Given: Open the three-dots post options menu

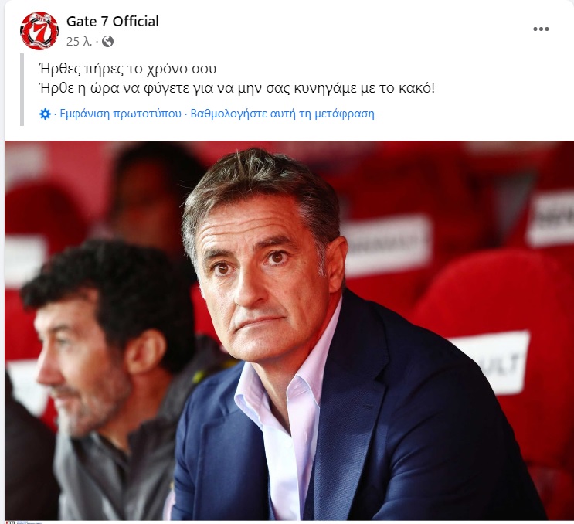Looking at the screenshot, I should pyautogui.click(x=541, y=29).
